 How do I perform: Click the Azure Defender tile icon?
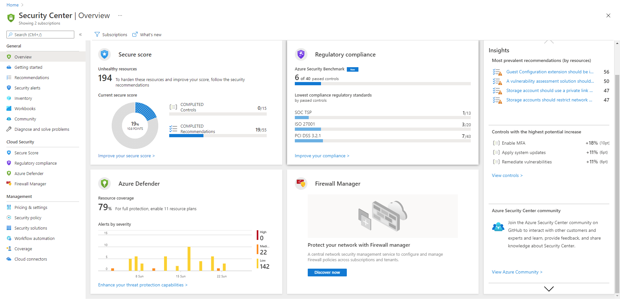point(104,183)
